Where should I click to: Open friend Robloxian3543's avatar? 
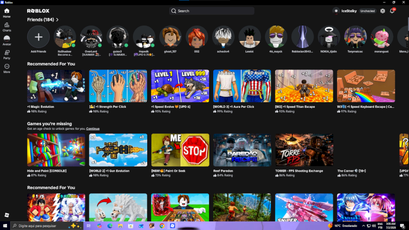click(302, 37)
